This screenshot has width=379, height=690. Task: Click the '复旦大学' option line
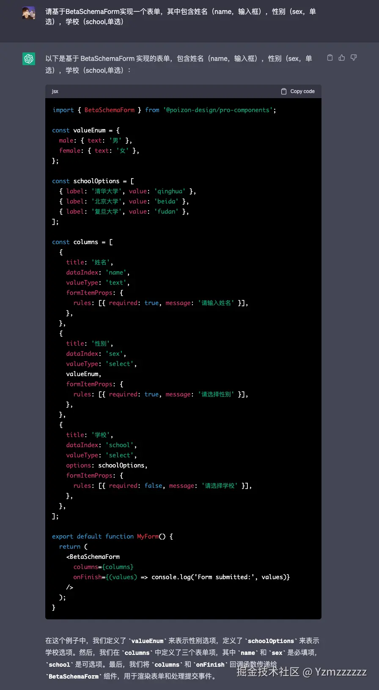coord(124,212)
